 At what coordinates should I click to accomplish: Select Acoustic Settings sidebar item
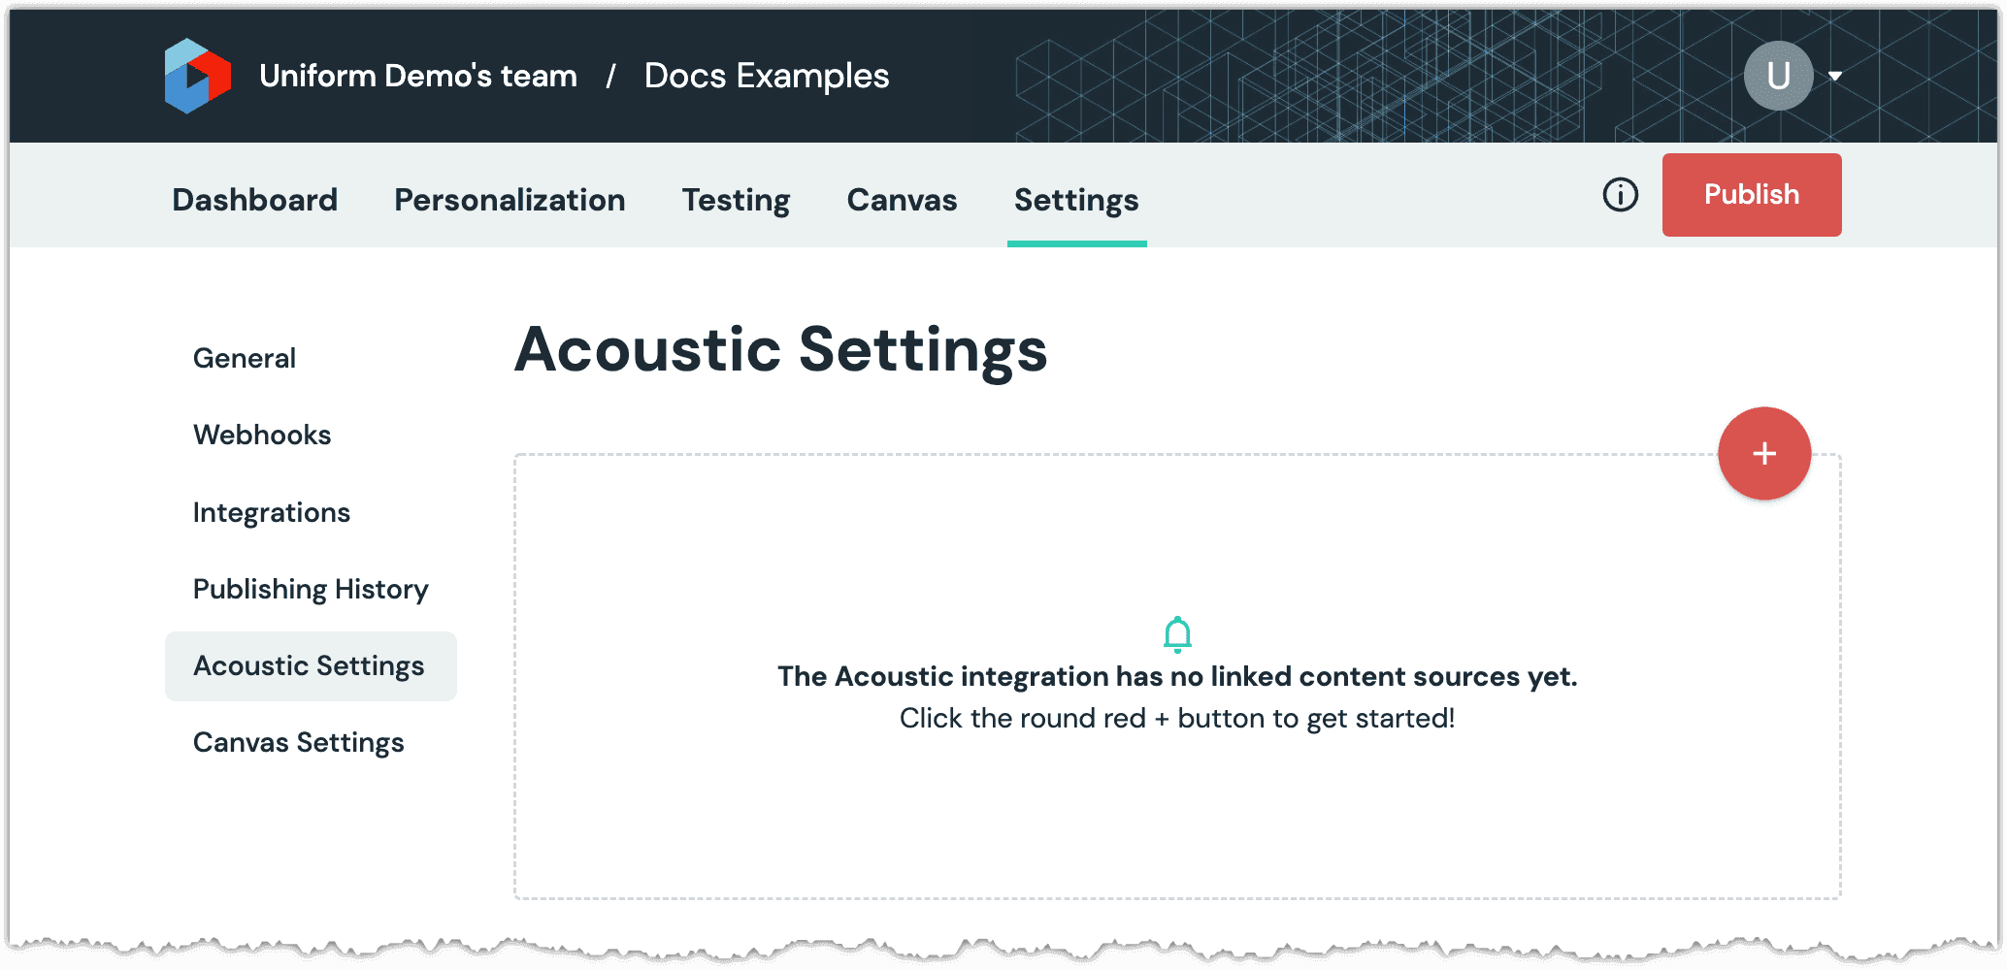[311, 666]
